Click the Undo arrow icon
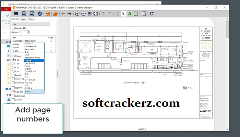Screen dimensions: 240x137 [x=104, y=14]
